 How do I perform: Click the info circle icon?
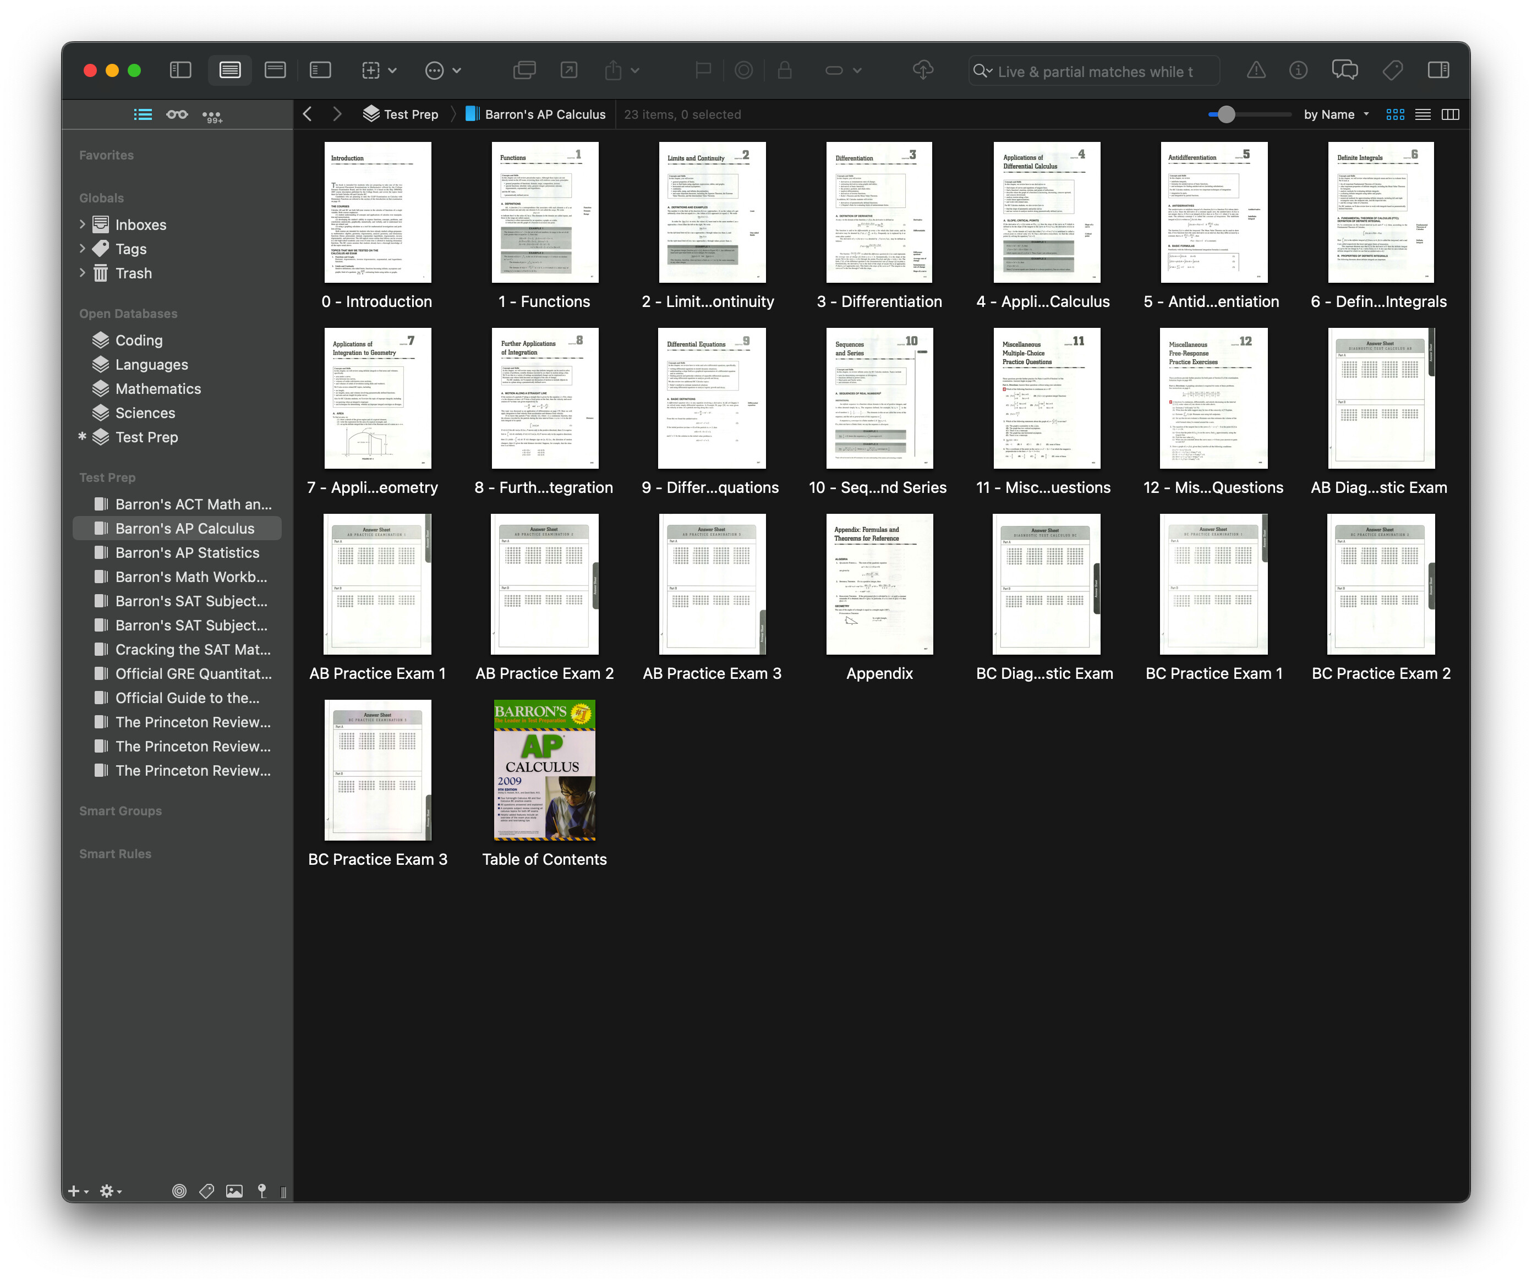point(1298,70)
